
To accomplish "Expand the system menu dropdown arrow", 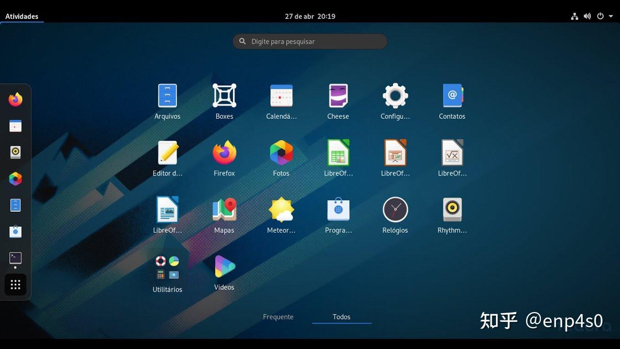I will (x=611, y=16).
